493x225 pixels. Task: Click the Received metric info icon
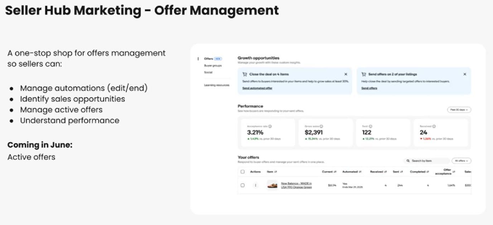(434, 126)
